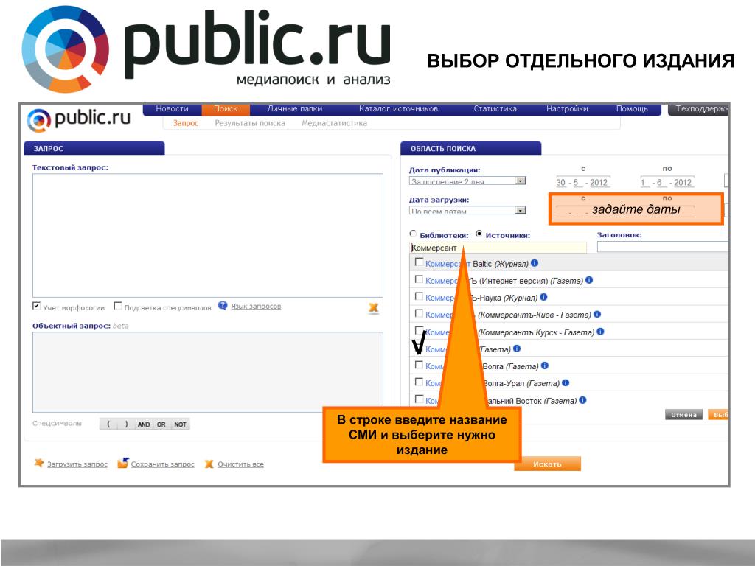Insert opening parenthesis operator
755x566 pixels.
coord(109,424)
